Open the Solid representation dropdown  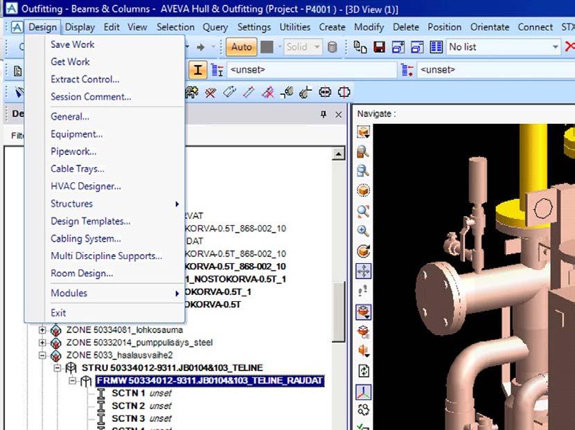pyautogui.click(x=317, y=47)
